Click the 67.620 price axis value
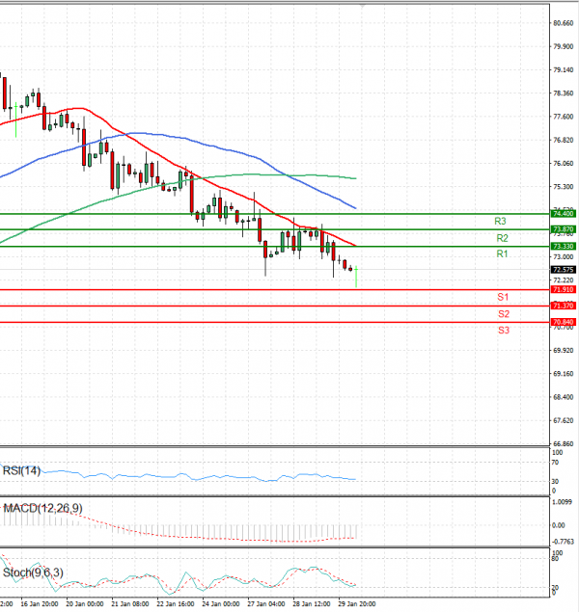579x612 pixels. click(x=564, y=421)
